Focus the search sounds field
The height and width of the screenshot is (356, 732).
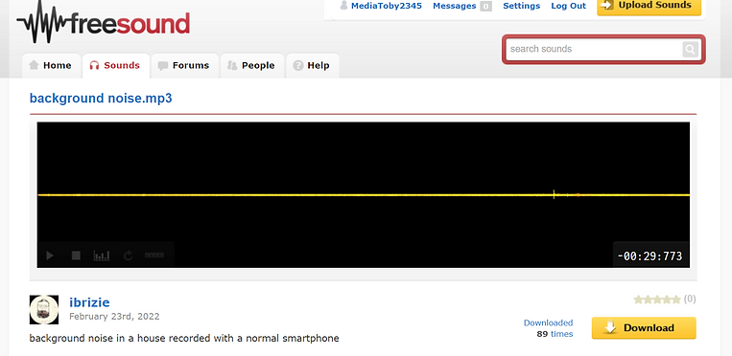pyautogui.click(x=594, y=49)
